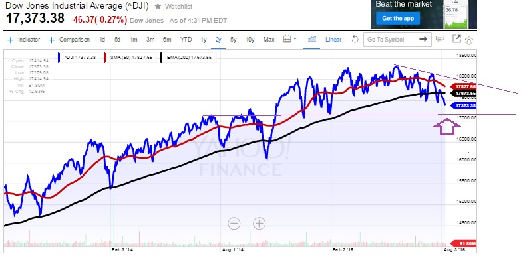Screen dimensions: 529x272
Task: Click the reset chart icon
Action: [x=355, y=40]
